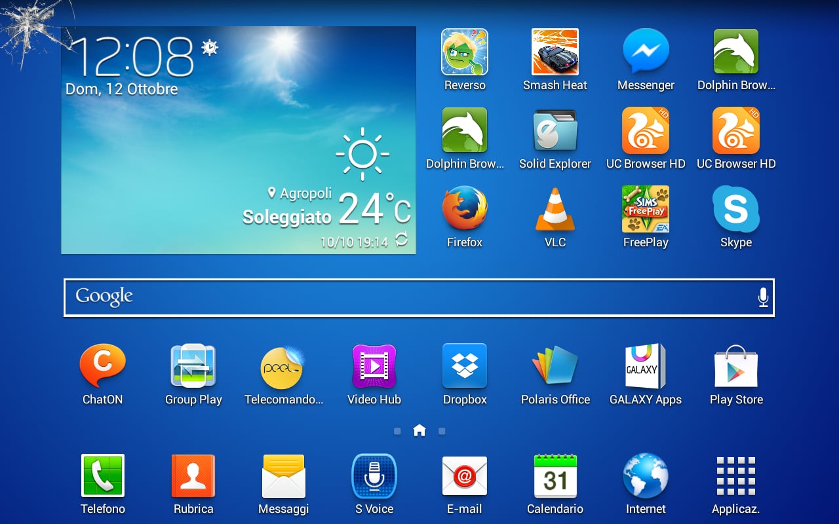
Task: Open Rubrica contacts app
Action: point(193,476)
